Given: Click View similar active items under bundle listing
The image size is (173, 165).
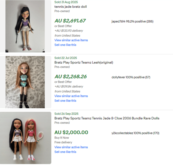Looking at the screenshot, I should pyautogui.click(x=71, y=147).
